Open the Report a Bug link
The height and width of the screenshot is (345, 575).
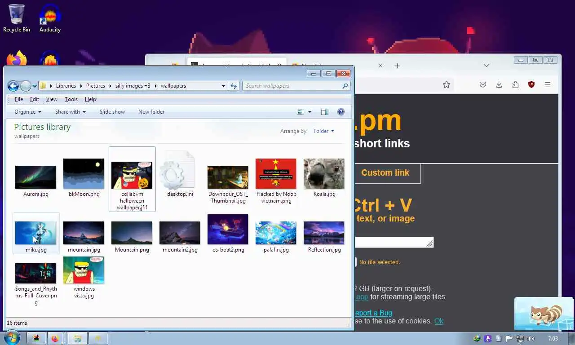tap(373, 313)
